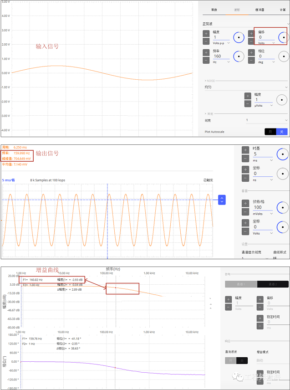Click the 平均值 7.140 mV measurement
The height and width of the screenshot is (390, 290).
[x=15, y=164]
